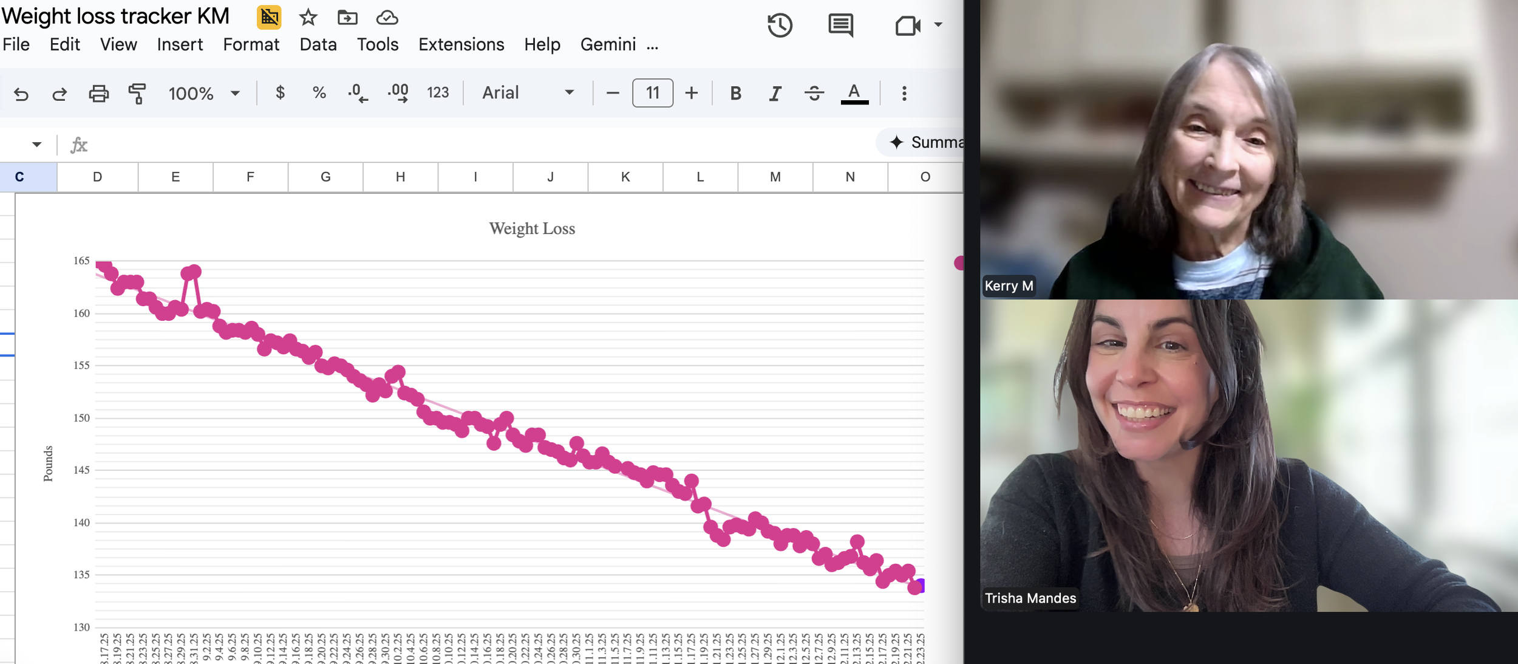Screen dimensions: 1518x664
Task: Toggle Italic formatting
Action: pos(775,94)
